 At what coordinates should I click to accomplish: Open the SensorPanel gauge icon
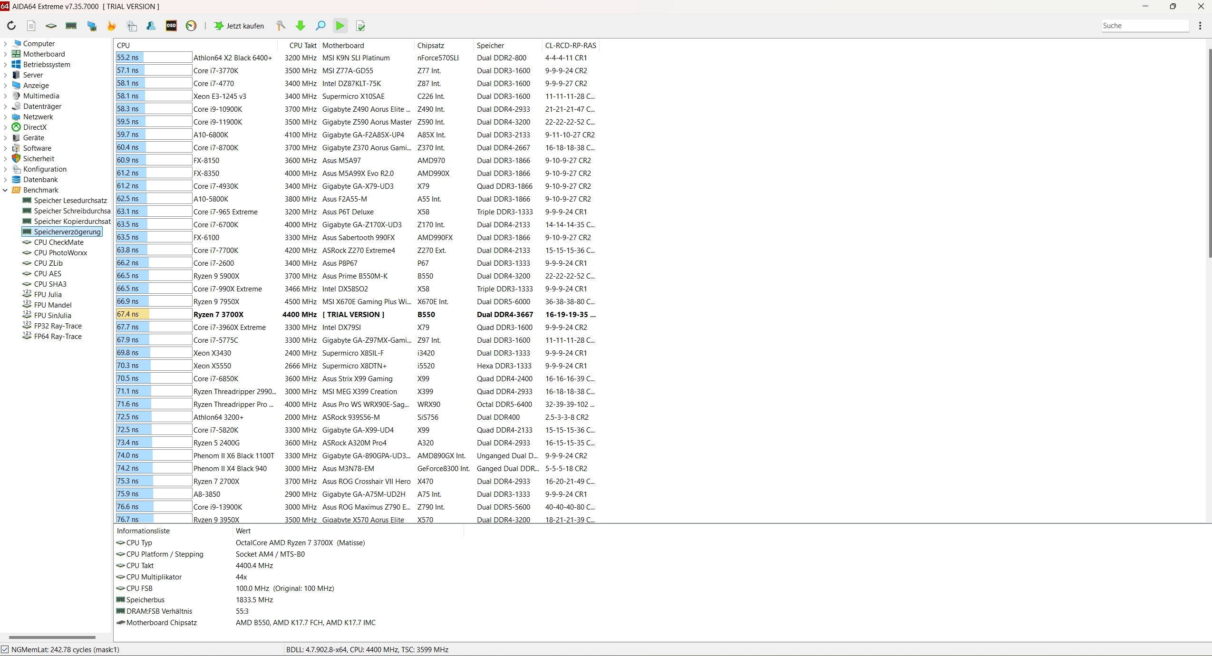coord(191,26)
